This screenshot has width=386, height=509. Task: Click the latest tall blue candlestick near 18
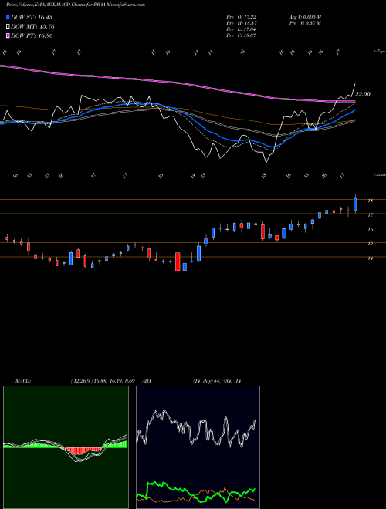(355, 204)
